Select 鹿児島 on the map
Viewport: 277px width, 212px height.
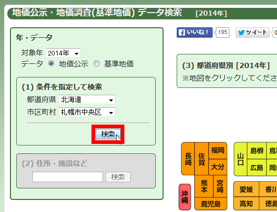click(211, 204)
